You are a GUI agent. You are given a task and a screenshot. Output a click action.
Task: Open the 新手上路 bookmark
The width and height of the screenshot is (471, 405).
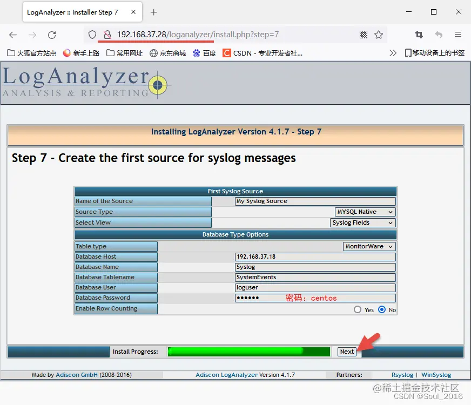pyautogui.click(x=81, y=53)
